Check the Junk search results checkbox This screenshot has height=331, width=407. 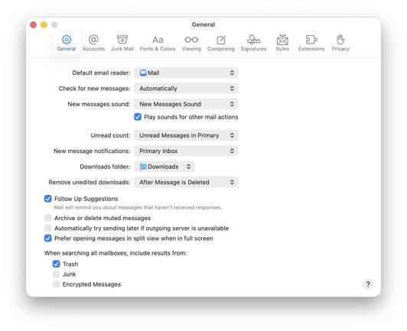tap(56, 274)
